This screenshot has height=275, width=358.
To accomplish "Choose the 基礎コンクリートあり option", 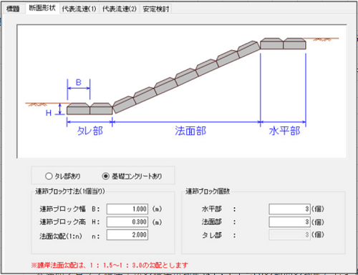I will click(132, 176).
